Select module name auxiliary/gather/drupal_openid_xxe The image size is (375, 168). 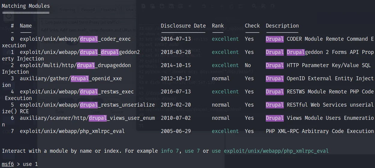(x=71, y=78)
